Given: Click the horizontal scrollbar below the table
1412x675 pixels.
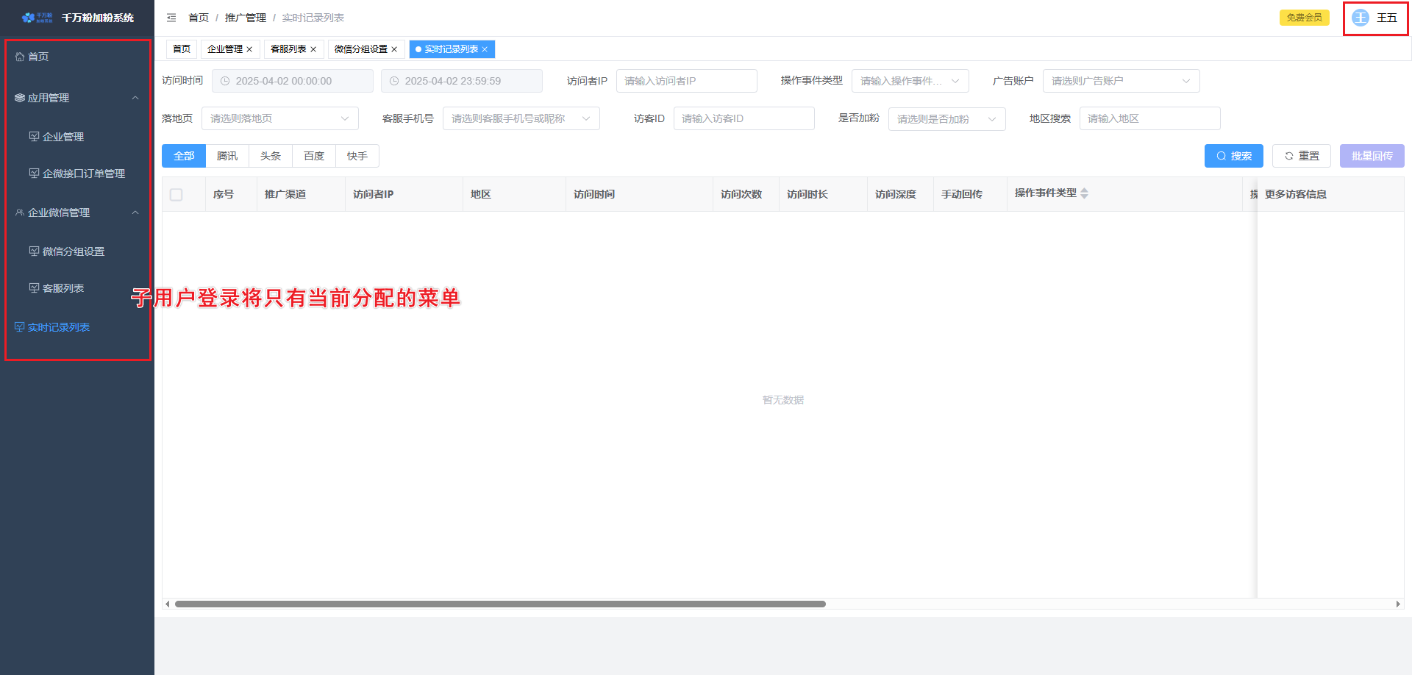Looking at the screenshot, I should point(500,604).
